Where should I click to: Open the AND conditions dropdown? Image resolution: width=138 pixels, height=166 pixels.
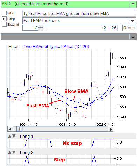pyautogui.click(x=133, y=4)
